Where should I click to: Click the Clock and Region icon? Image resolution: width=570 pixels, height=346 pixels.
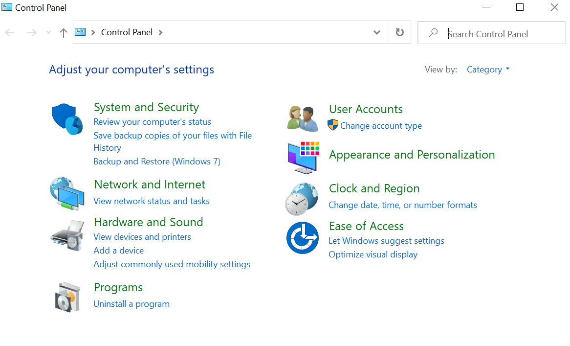coord(302,198)
